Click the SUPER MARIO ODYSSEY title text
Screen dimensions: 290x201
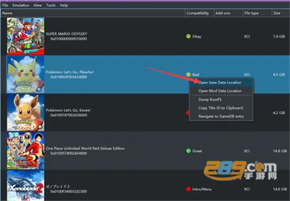coord(66,34)
